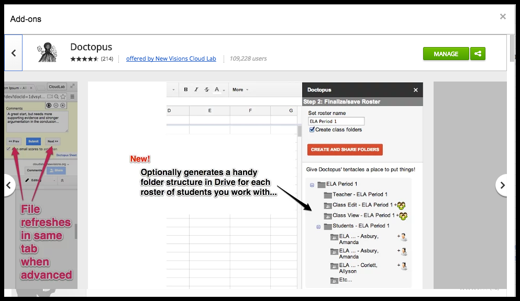Click Submit button in left thumbnail
Image resolution: width=520 pixels, height=301 pixels.
34,141
